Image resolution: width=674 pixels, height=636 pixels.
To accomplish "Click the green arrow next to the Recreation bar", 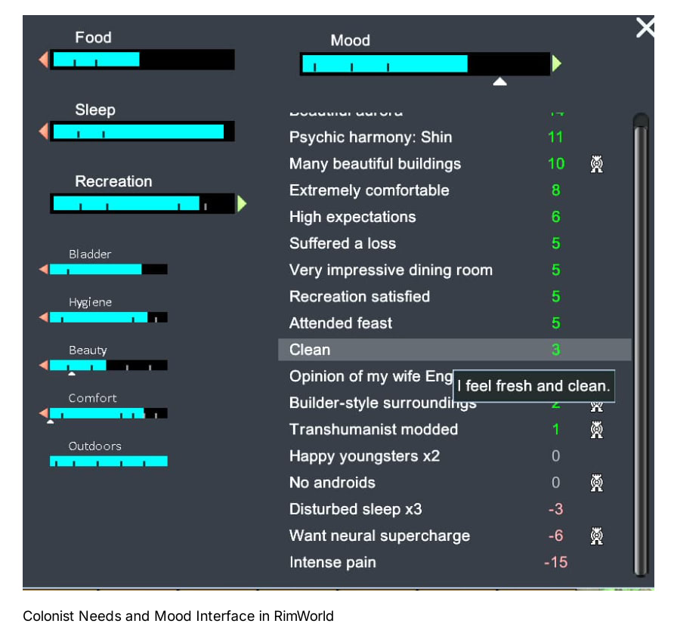I will 242,204.
